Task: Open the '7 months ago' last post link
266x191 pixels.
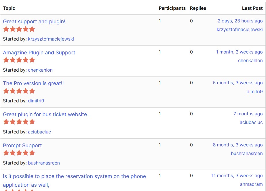Action: point(248,114)
